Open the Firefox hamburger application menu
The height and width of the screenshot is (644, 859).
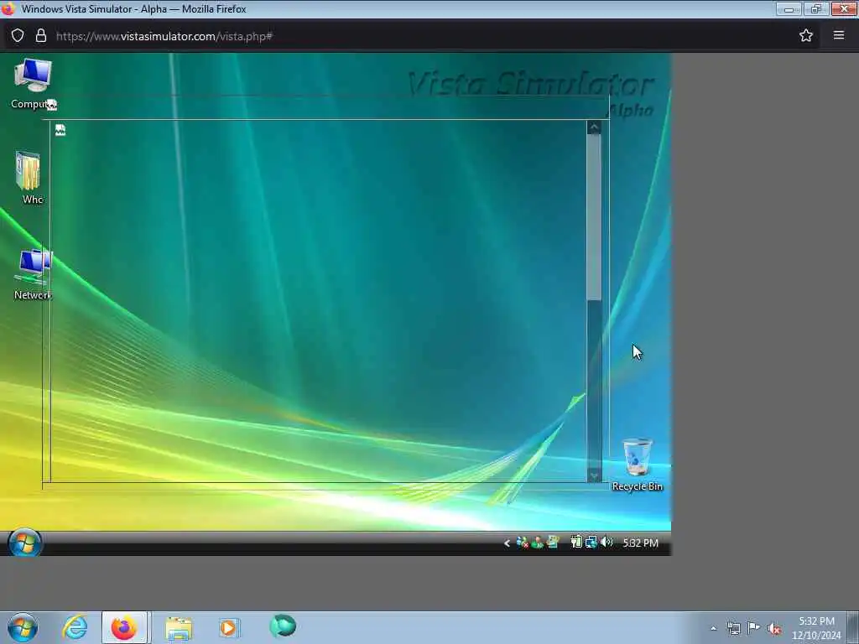839,35
